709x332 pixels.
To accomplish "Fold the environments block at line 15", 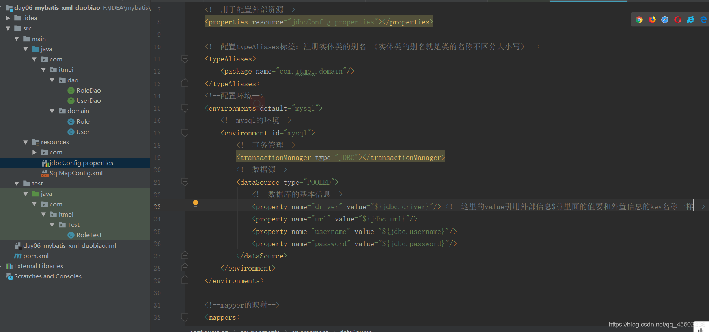I will (x=185, y=108).
